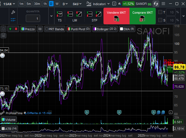Tick the T (take profit) checkbox

tap(160, 12)
